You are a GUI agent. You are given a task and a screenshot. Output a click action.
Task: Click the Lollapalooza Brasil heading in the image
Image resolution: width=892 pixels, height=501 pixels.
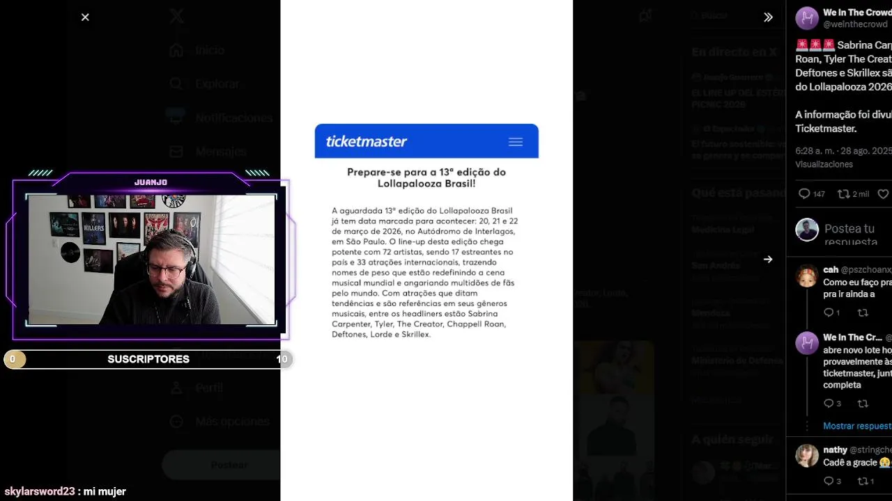tap(426, 177)
